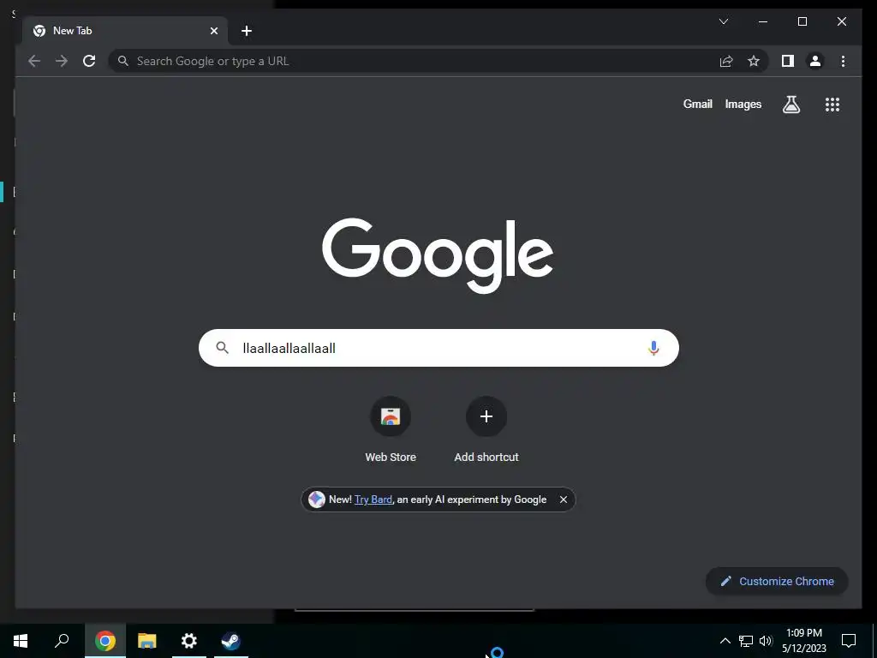Share this page via the address bar icon
The height and width of the screenshot is (658, 877).
(726, 61)
